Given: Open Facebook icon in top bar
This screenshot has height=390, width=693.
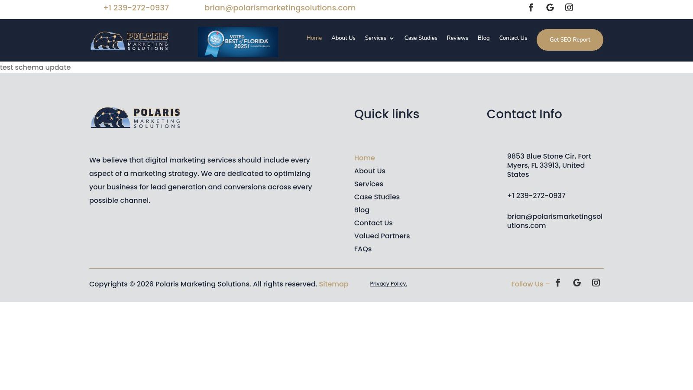Looking at the screenshot, I should (531, 7).
